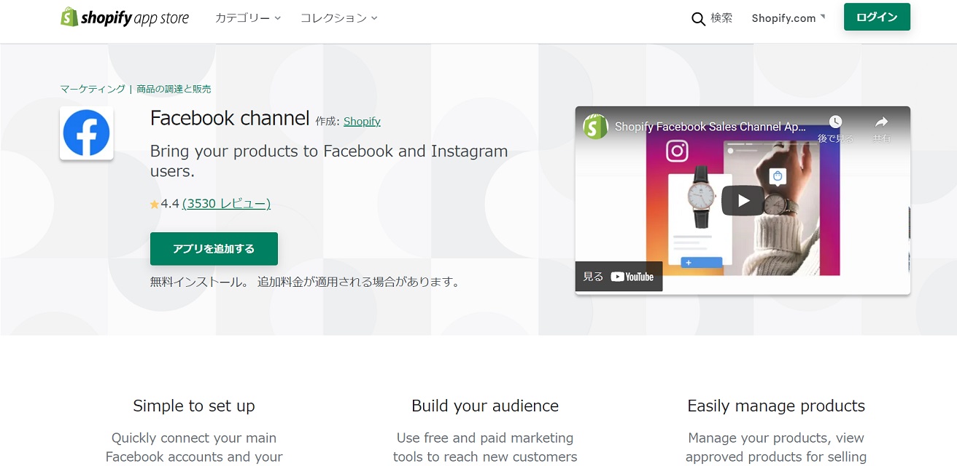Screen dimensions: 957x466
Task: Click the Shopify developer name link
Action: pos(362,121)
